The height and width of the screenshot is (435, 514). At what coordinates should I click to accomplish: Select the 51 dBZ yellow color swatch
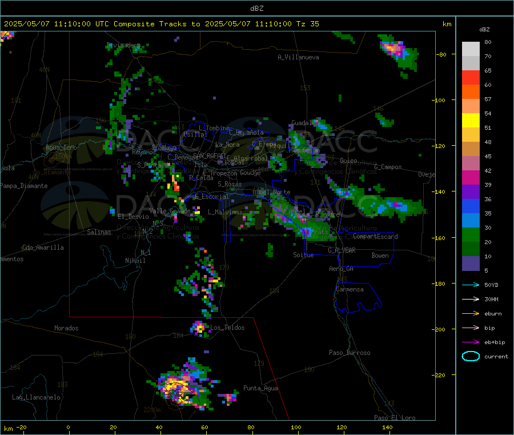[x=471, y=121]
